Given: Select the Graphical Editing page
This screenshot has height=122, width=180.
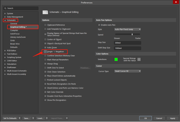Looking at the screenshot, I should tap(18, 27).
